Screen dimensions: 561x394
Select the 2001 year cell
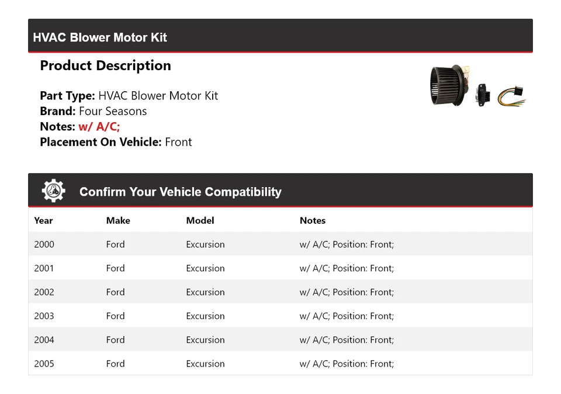(x=44, y=268)
